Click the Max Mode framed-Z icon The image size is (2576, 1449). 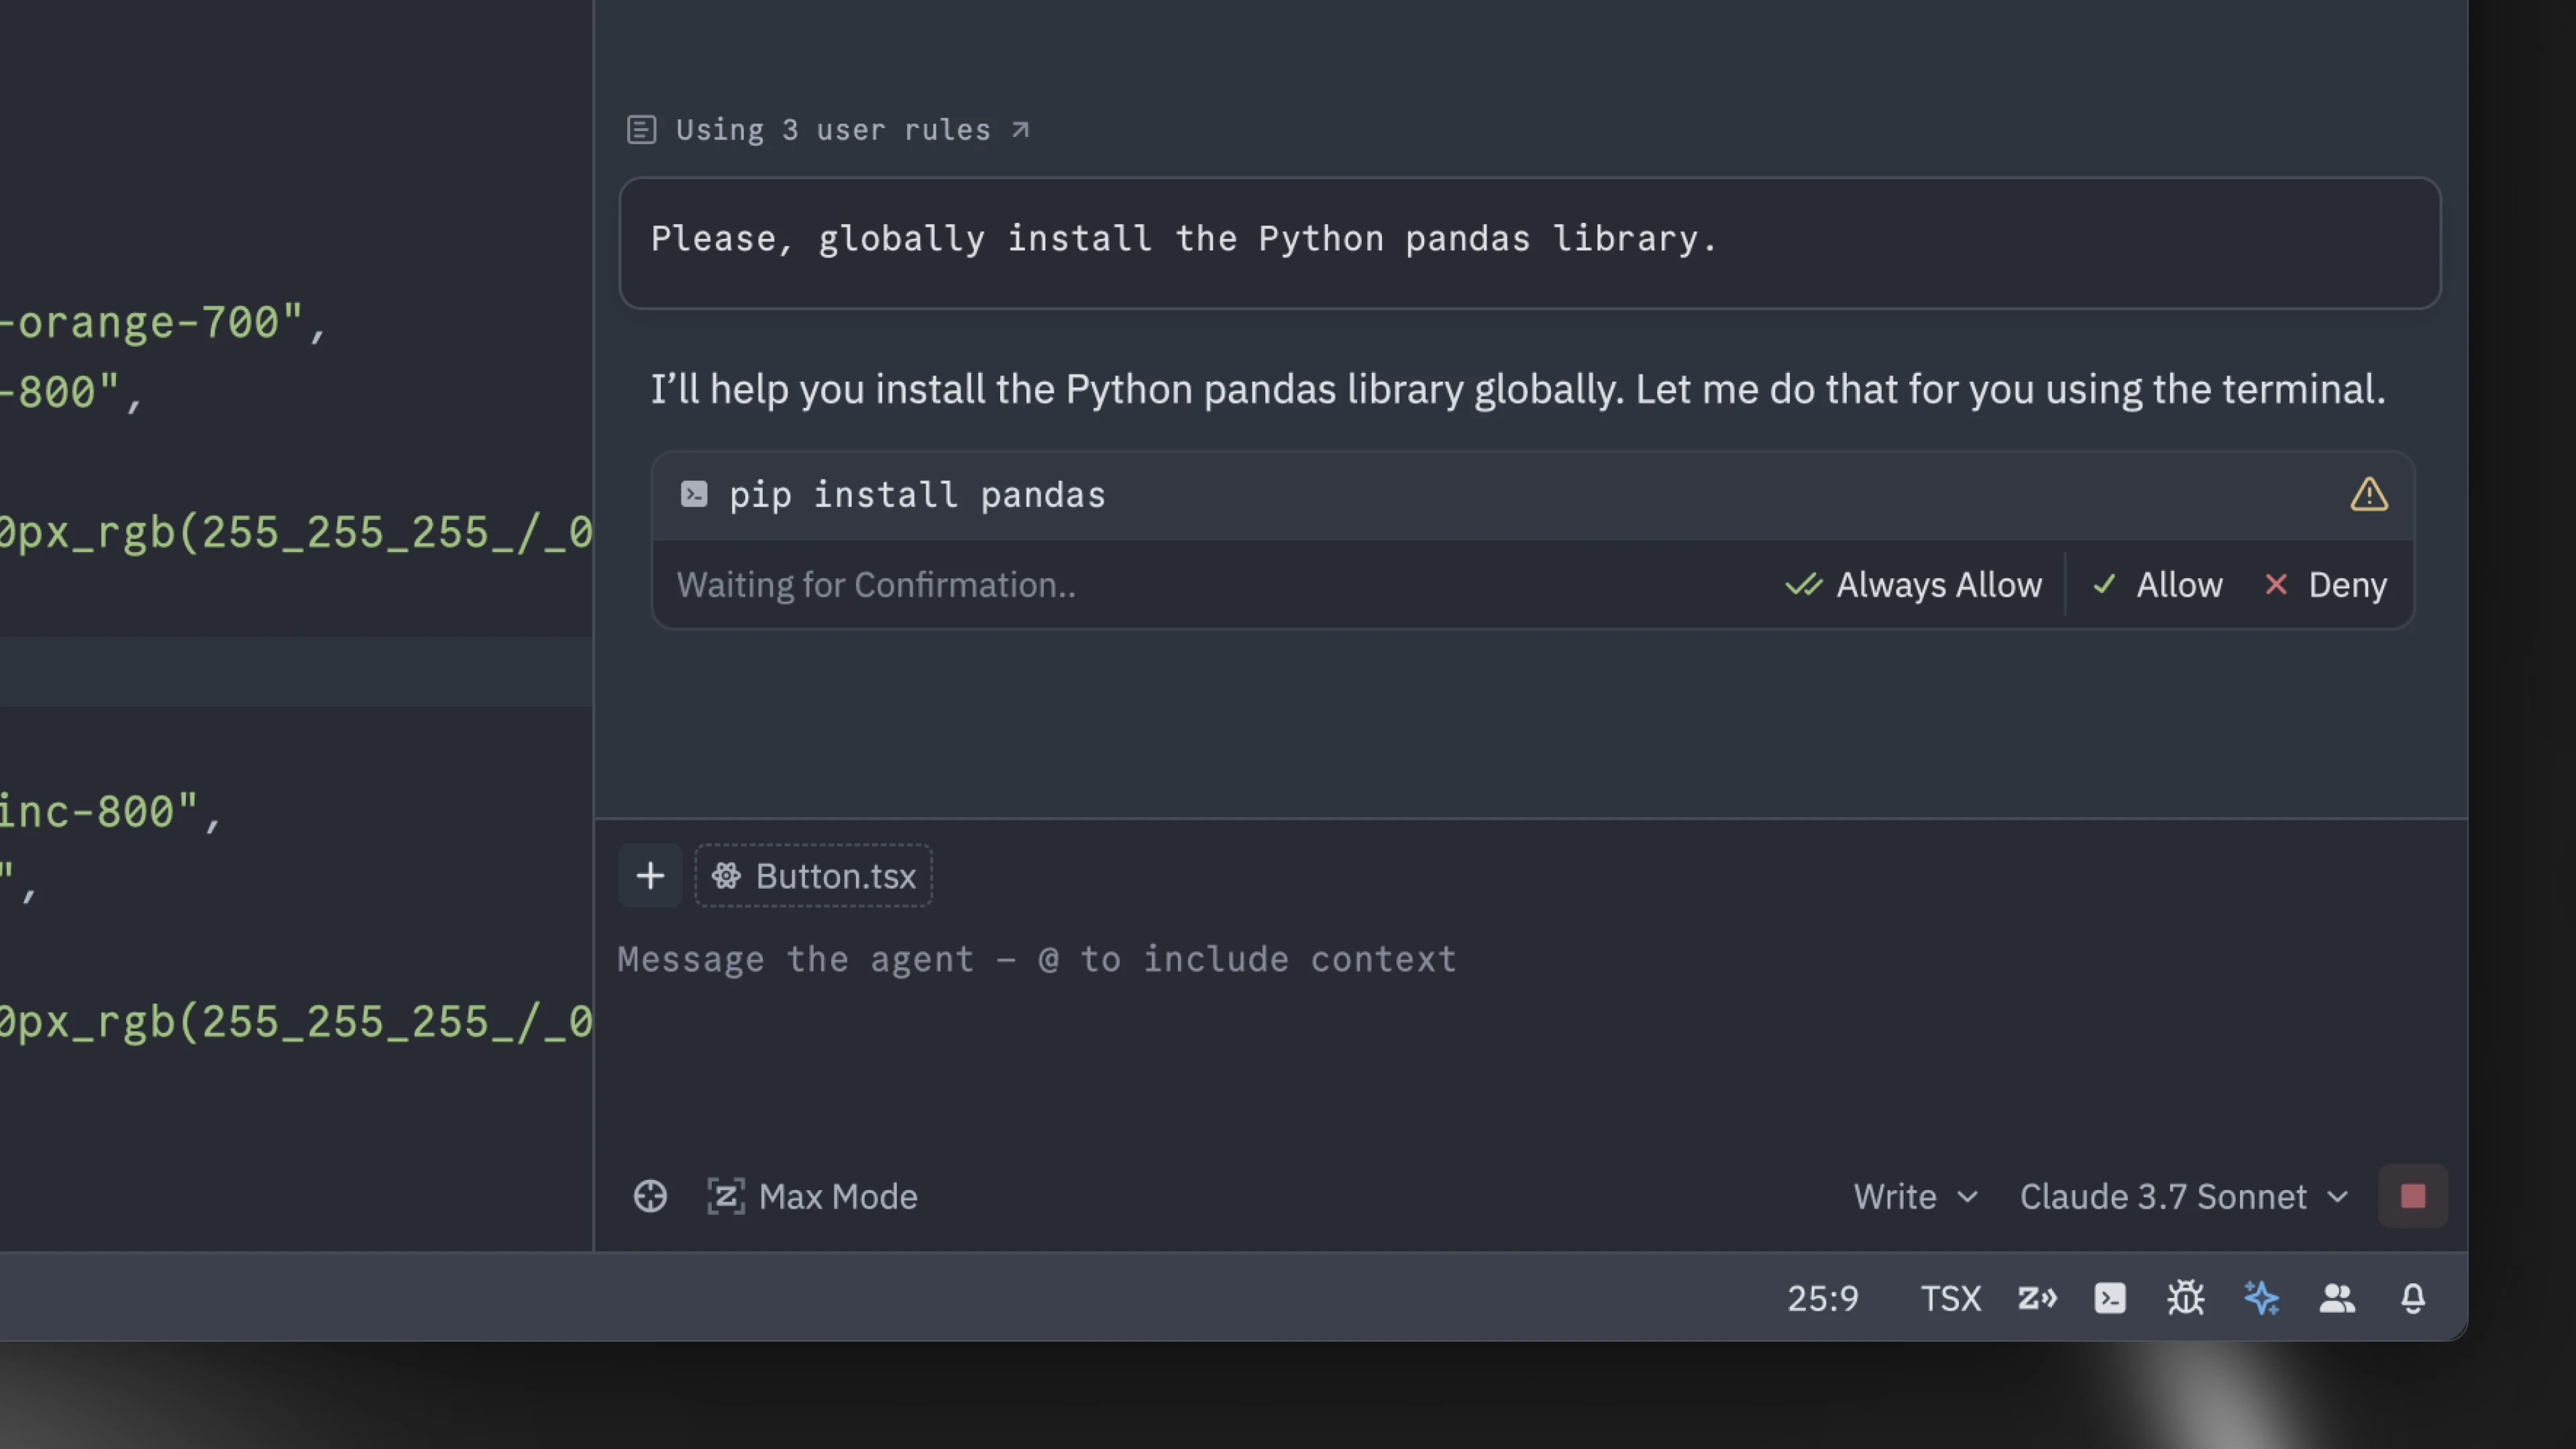(727, 1196)
